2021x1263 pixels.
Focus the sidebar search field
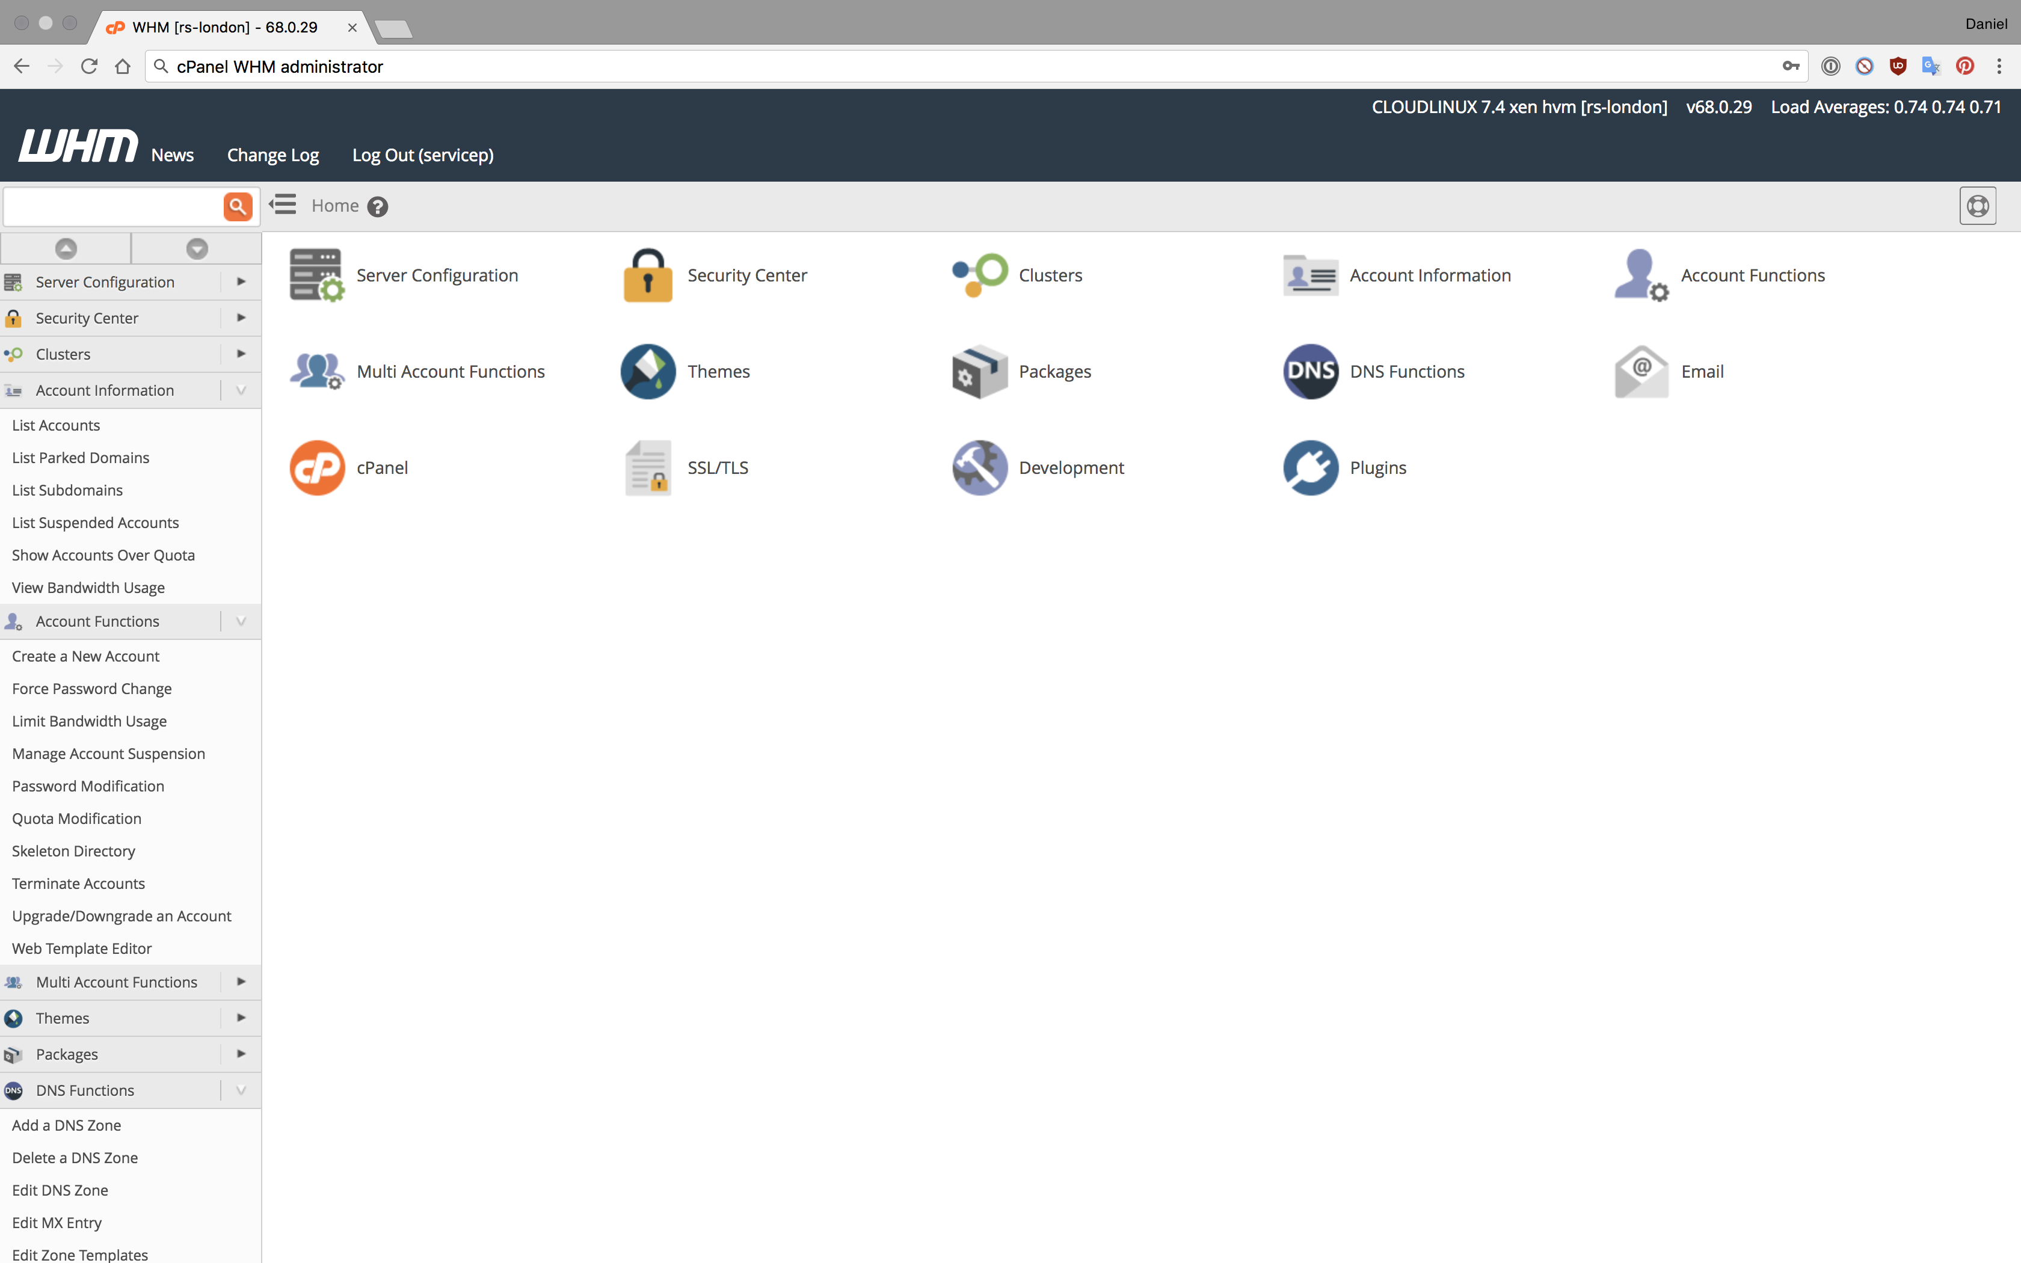[x=114, y=206]
